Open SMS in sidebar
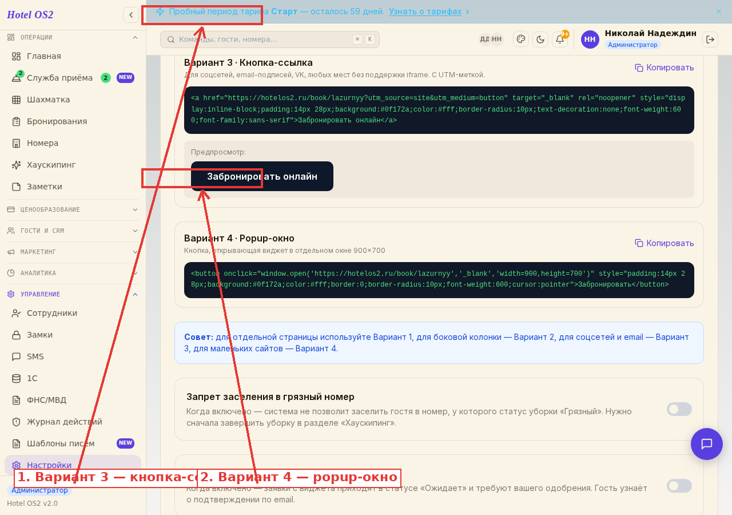The image size is (732, 515). click(x=73, y=356)
